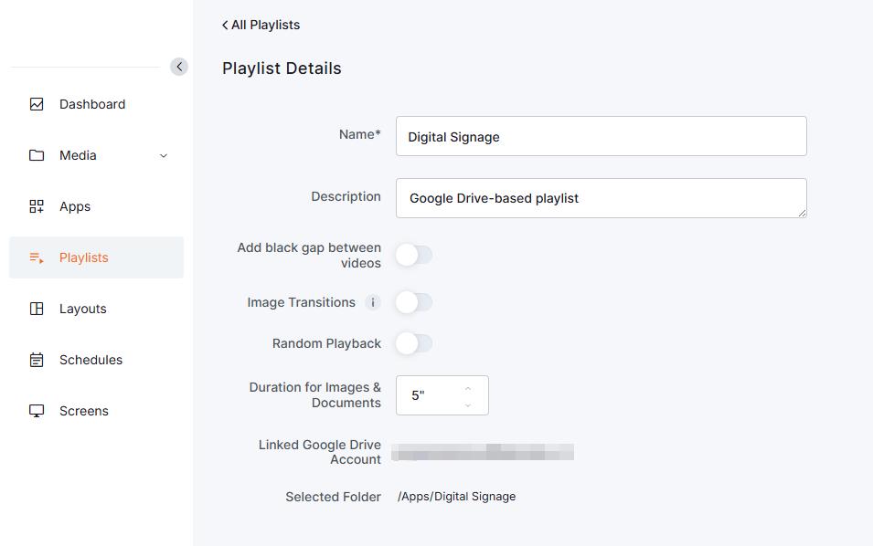Click the Media folder icon
Screen dimensions: 873x546
[37, 155]
